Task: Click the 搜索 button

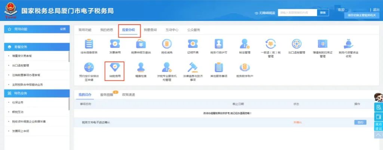Action: 323,12
